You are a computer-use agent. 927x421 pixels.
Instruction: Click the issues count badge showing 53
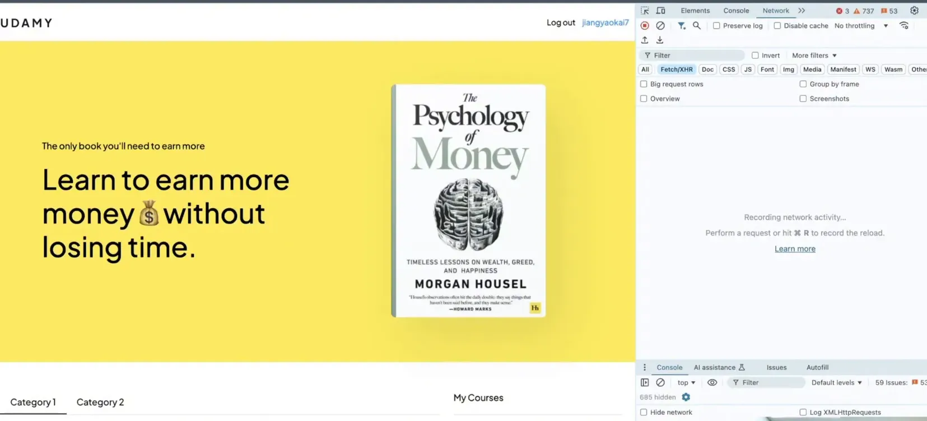(889, 11)
